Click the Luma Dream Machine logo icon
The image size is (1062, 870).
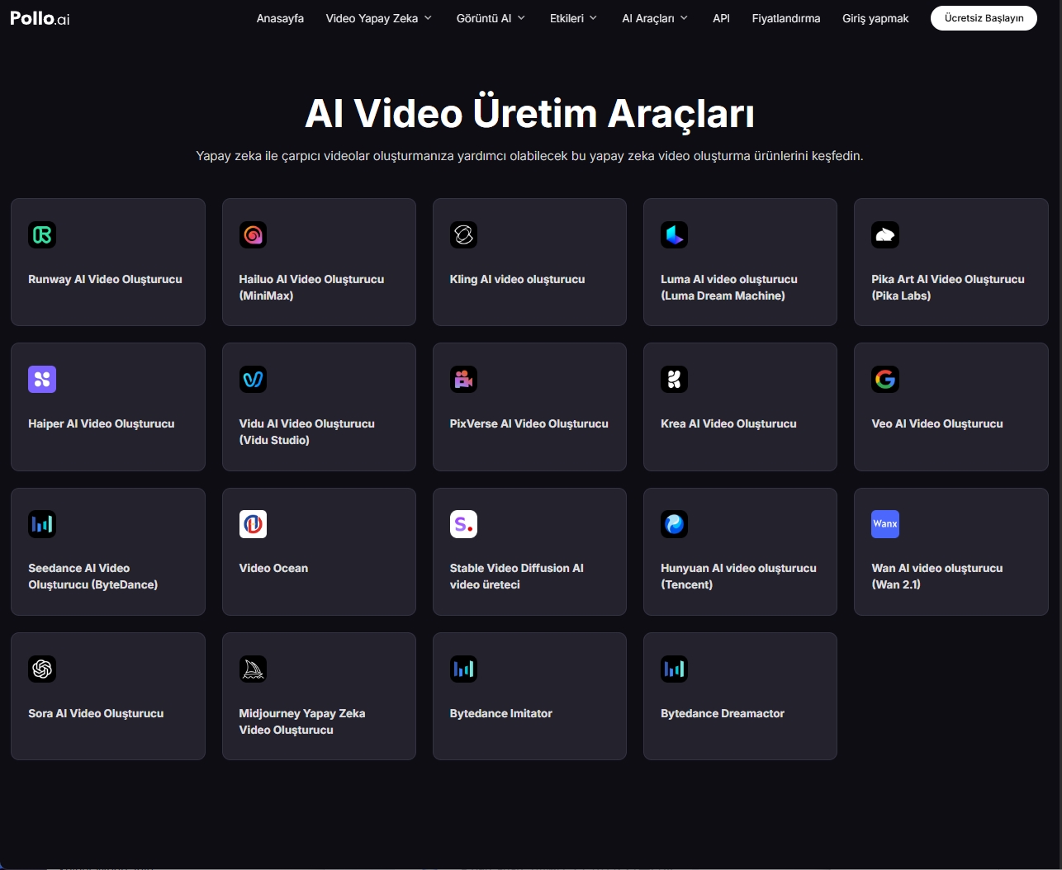[x=674, y=235]
